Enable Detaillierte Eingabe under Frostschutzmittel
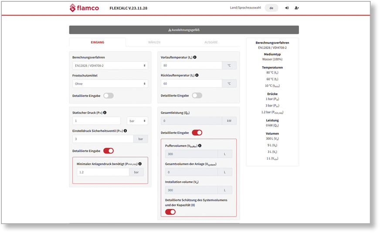 tap(108, 96)
